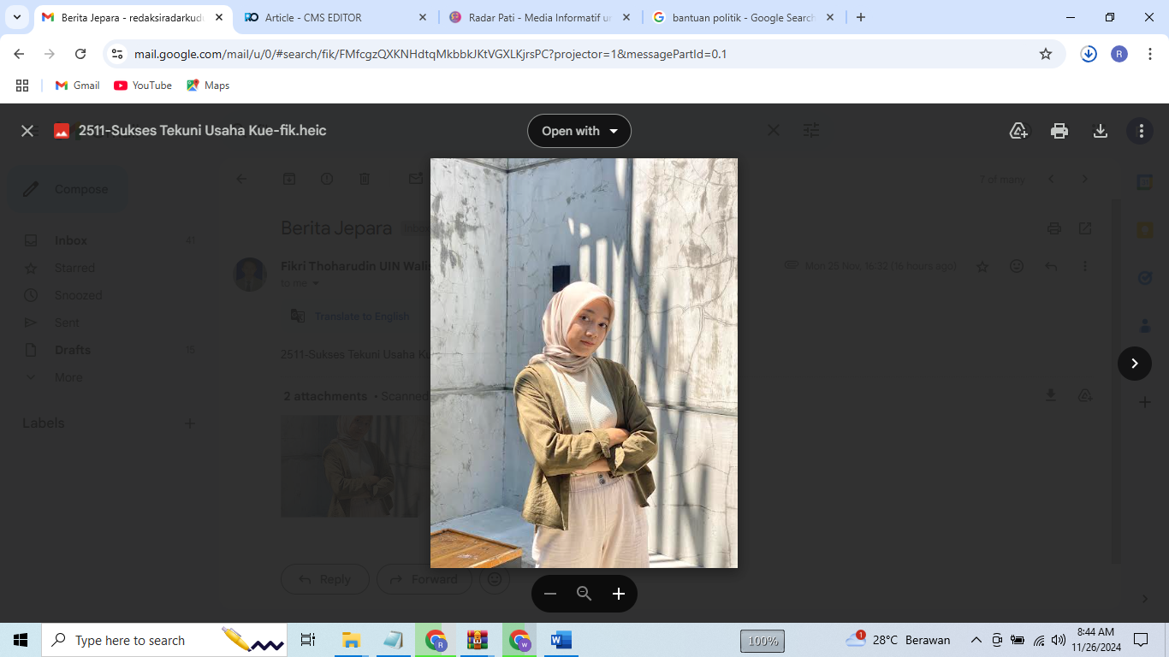Click the previewed photo of the woman
The height and width of the screenshot is (657, 1169).
tap(584, 363)
